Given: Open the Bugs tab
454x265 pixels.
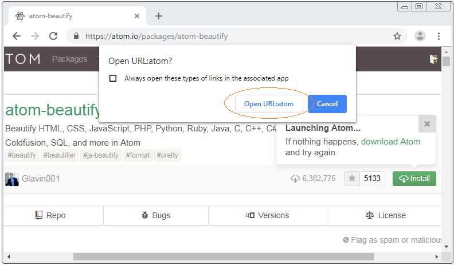Looking at the screenshot, I should [x=156, y=215].
